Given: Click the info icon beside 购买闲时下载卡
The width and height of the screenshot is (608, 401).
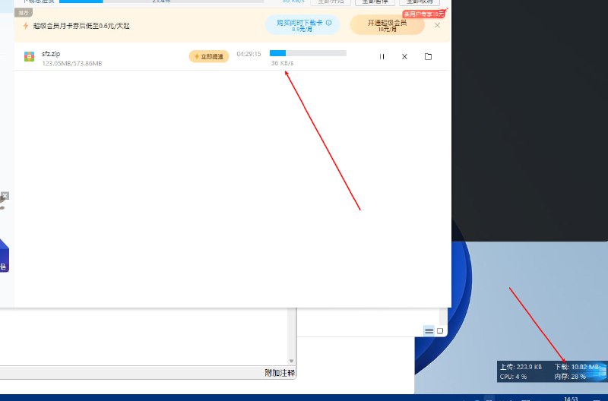Looking at the screenshot, I should point(329,23).
